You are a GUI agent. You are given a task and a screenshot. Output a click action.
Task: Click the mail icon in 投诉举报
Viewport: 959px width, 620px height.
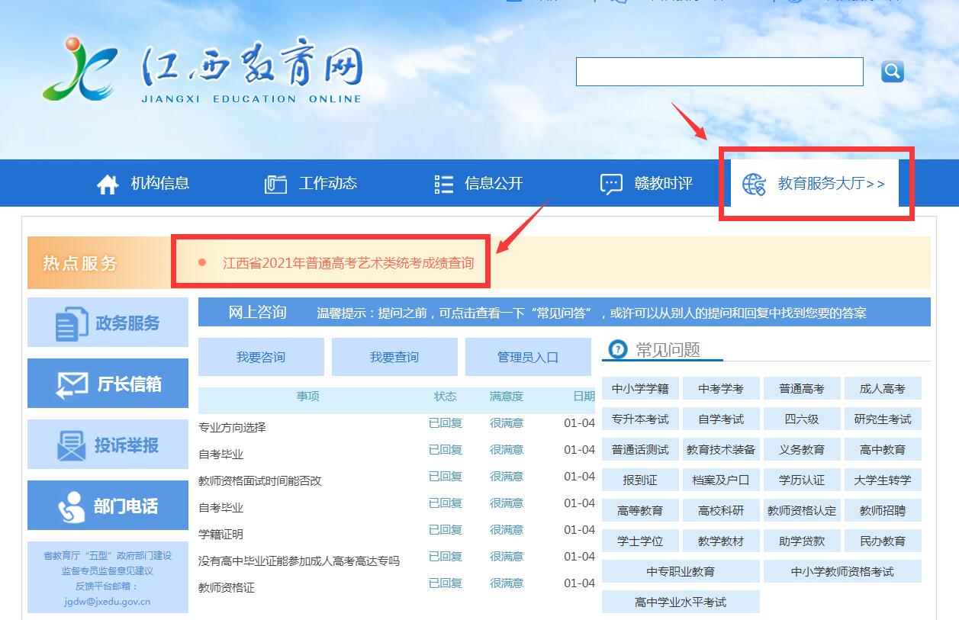pos(72,446)
